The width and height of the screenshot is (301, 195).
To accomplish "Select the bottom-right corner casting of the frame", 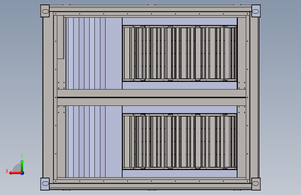I will 256,184.
